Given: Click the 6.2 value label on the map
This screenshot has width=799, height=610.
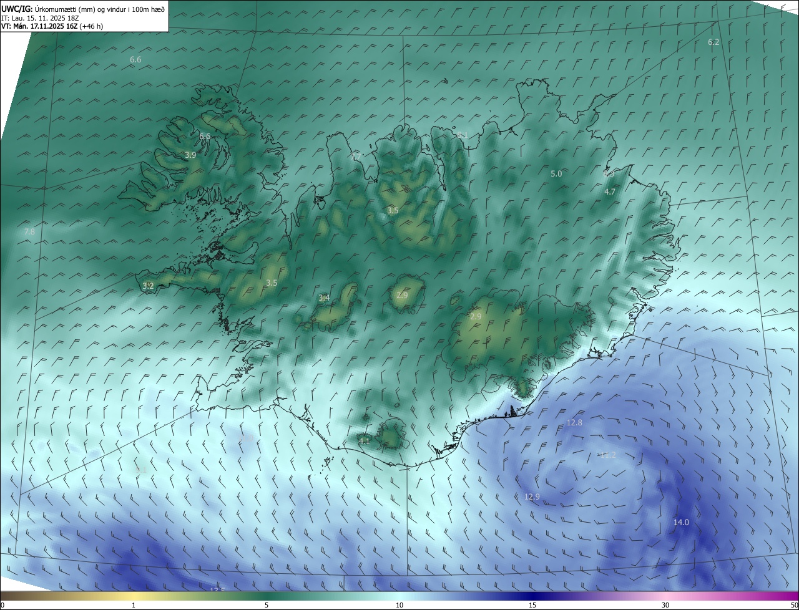Looking at the screenshot, I should point(713,42).
